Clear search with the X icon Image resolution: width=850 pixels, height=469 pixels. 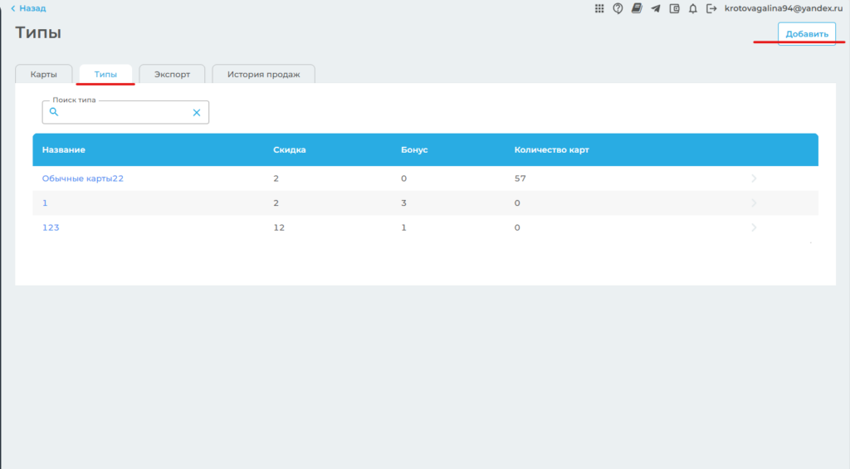pos(197,113)
